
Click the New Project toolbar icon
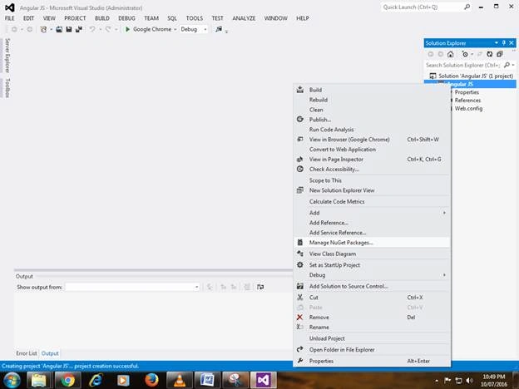click(x=43, y=29)
